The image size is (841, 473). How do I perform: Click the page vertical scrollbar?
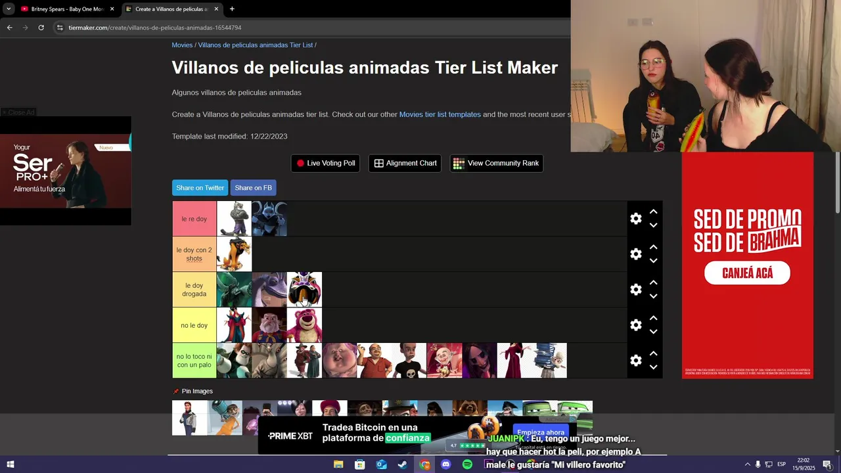837,183
